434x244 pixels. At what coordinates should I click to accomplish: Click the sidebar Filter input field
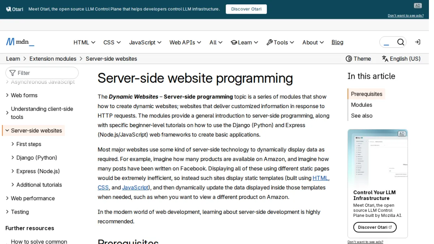click(x=42, y=73)
